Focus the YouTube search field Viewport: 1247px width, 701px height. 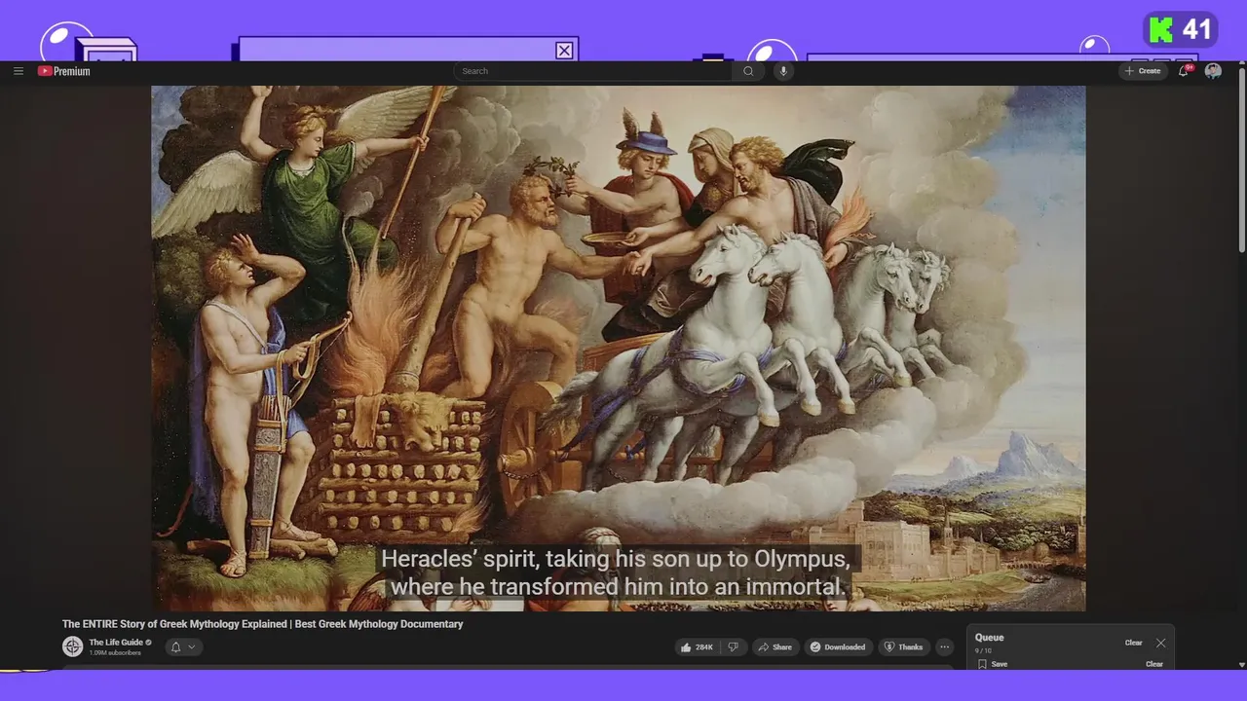click(594, 71)
